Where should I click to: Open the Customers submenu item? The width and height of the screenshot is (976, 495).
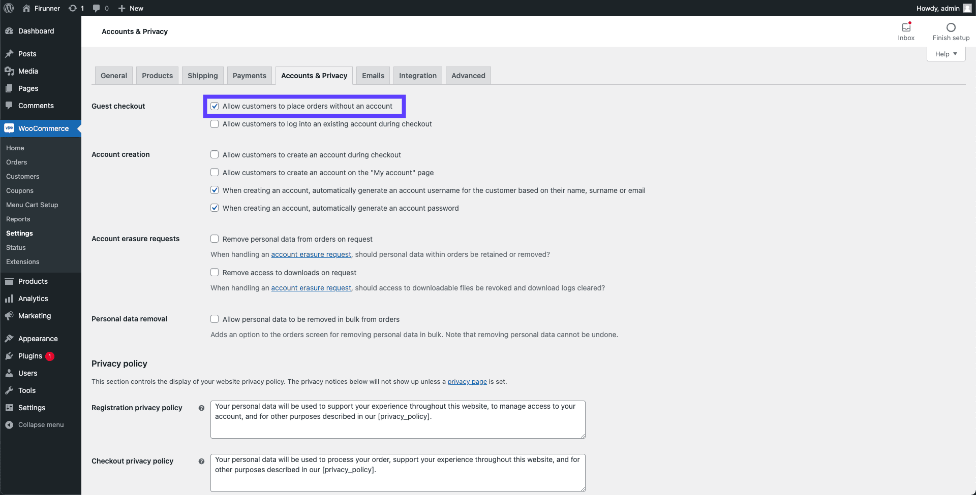(23, 177)
